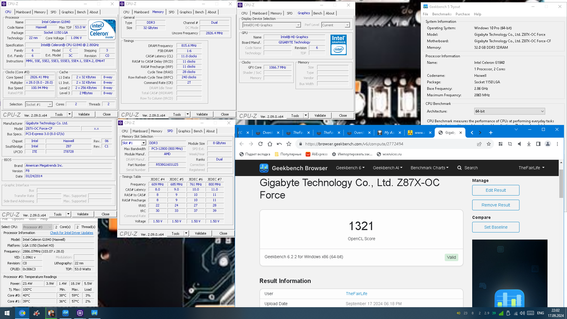
Task: Close the 'My Ac' browser tab
Action: click(400, 133)
